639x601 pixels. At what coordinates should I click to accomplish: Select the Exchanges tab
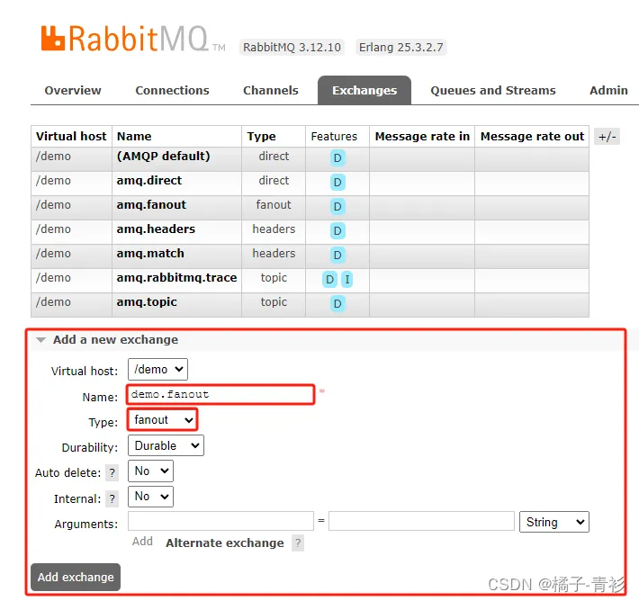coord(364,91)
